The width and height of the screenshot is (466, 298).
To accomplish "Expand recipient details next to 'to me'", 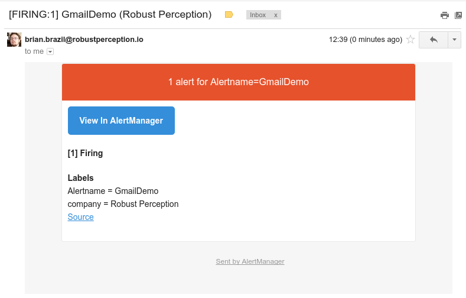I will [50, 52].
